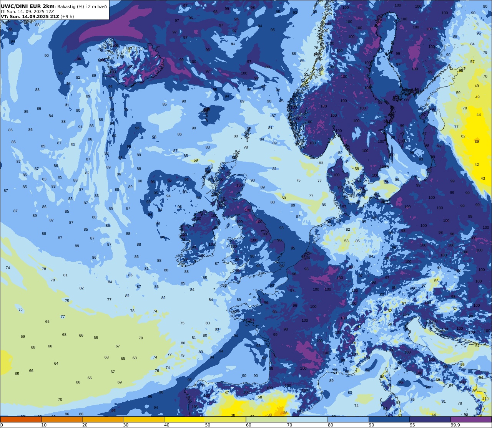Click the legend tick label '40'
The image size is (492, 428).
click(x=166, y=425)
